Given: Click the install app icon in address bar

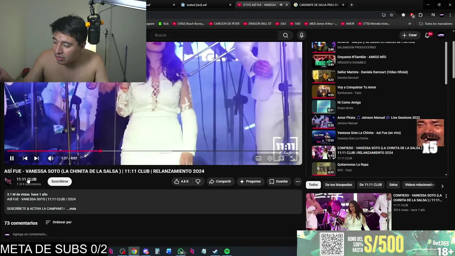Looking at the screenshot, I should (384, 15).
